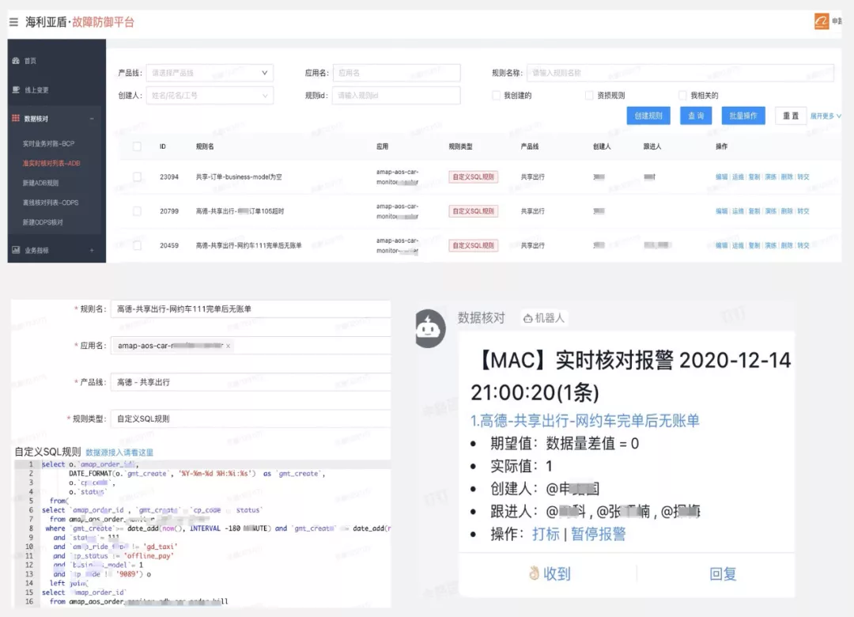
Task: Click 复制 for rule 23094
Action: (754, 176)
